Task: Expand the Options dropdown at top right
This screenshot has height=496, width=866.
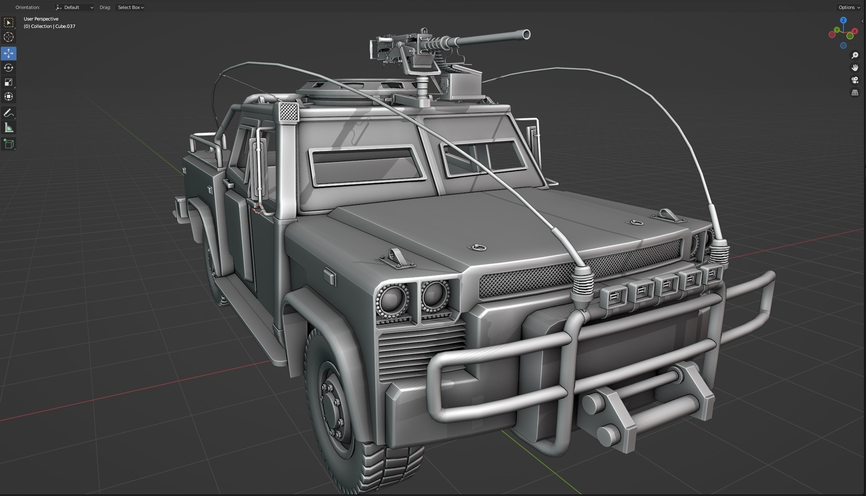Action: coord(848,7)
